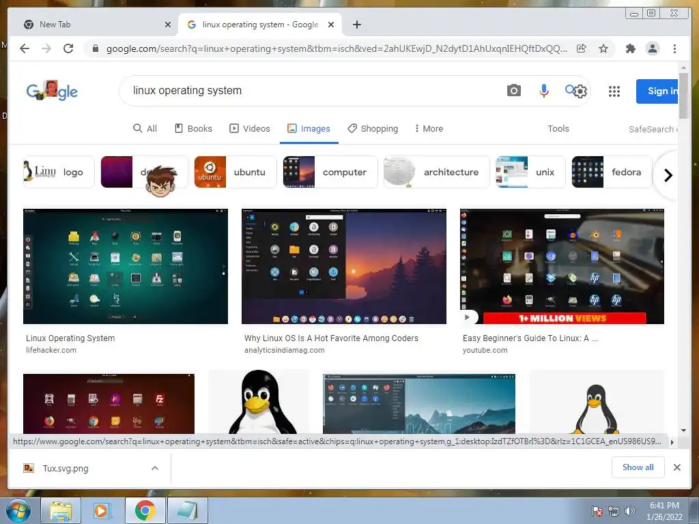Switch to the New Tab tab
The image size is (699, 524).
coord(94,25)
